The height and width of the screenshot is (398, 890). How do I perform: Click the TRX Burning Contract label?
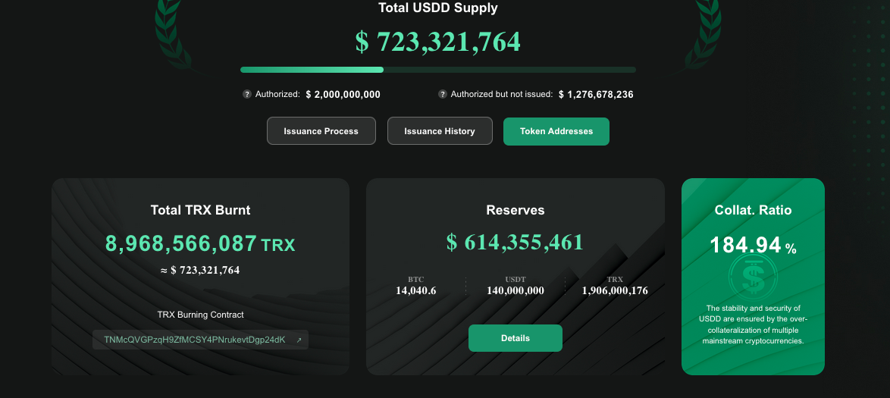200,315
